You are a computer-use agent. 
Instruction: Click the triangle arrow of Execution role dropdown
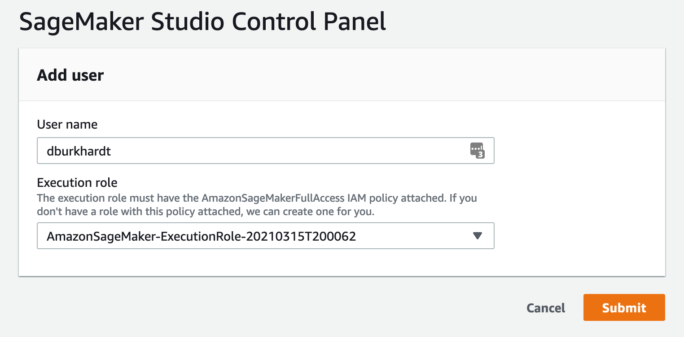pyautogui.click(x=478, y=236)
